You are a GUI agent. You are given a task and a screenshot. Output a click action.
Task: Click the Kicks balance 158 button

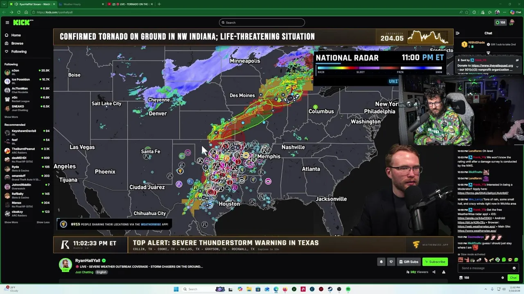(x=500, y=22)
